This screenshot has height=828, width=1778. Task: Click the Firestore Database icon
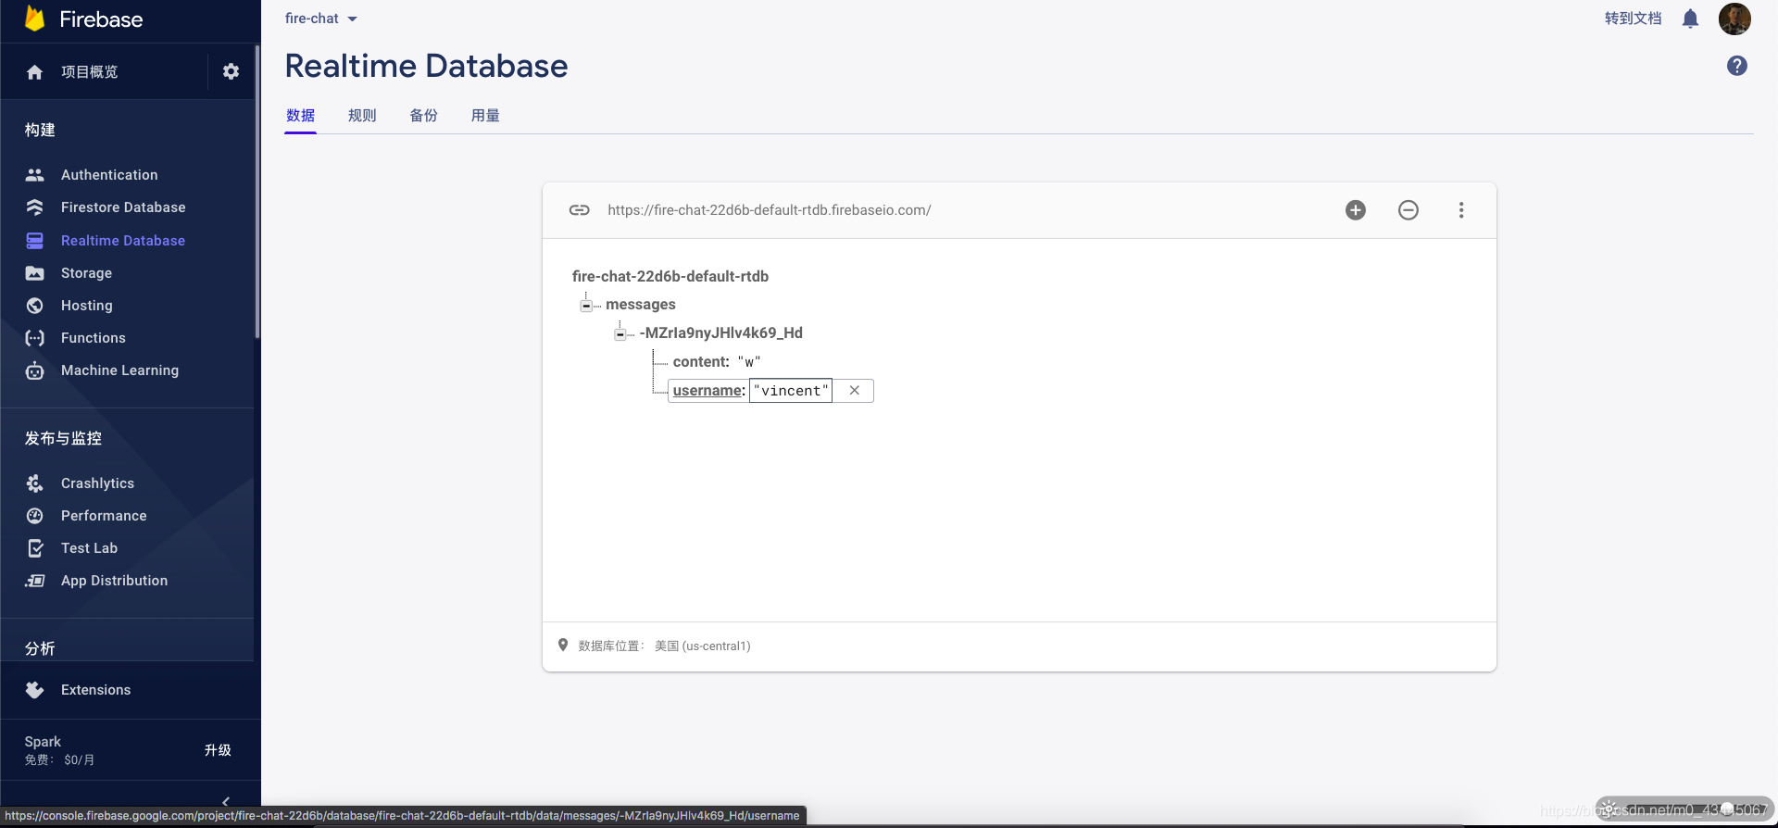(x=35, y=207)
